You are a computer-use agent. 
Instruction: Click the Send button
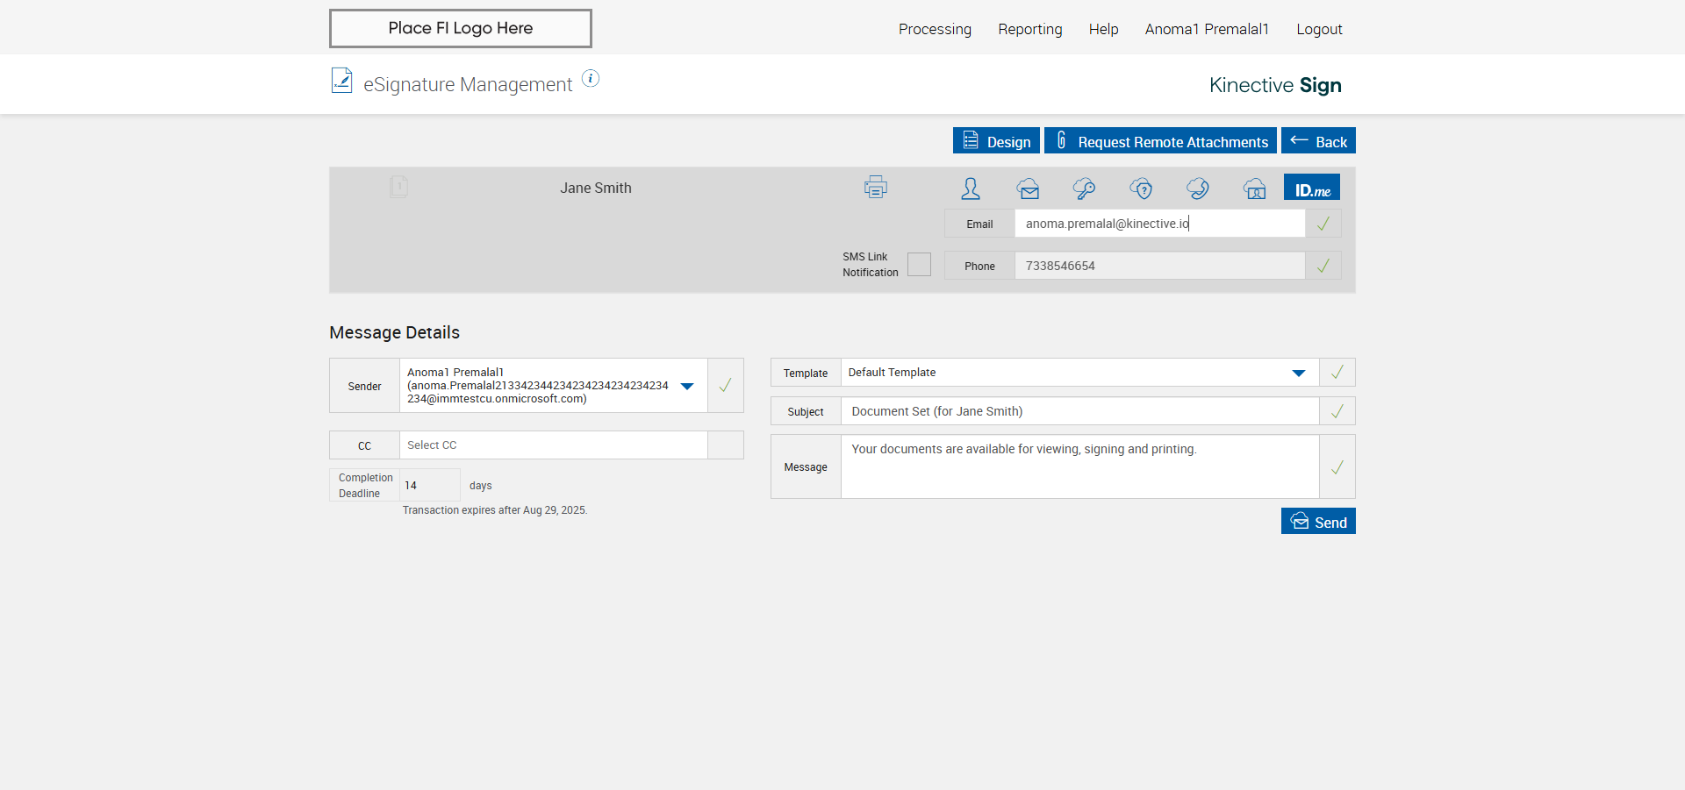(1318, 522)
